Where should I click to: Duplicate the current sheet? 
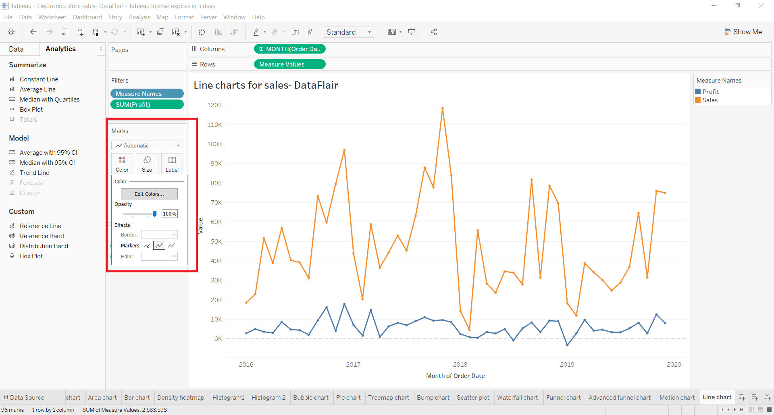(x=160, y=32)
